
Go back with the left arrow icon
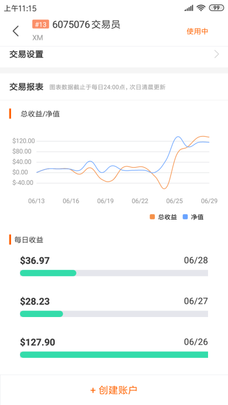15,31
